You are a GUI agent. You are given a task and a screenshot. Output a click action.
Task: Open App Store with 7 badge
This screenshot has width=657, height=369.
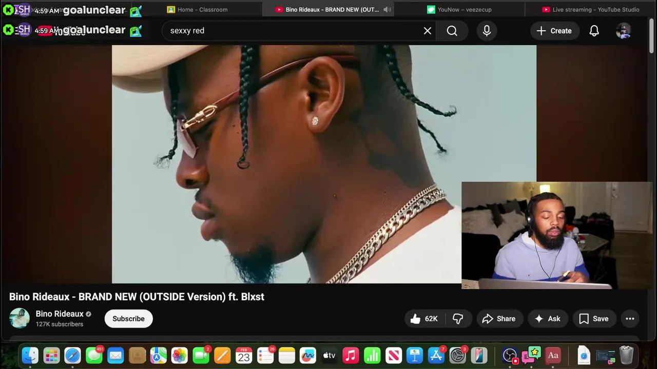point(436,355)
